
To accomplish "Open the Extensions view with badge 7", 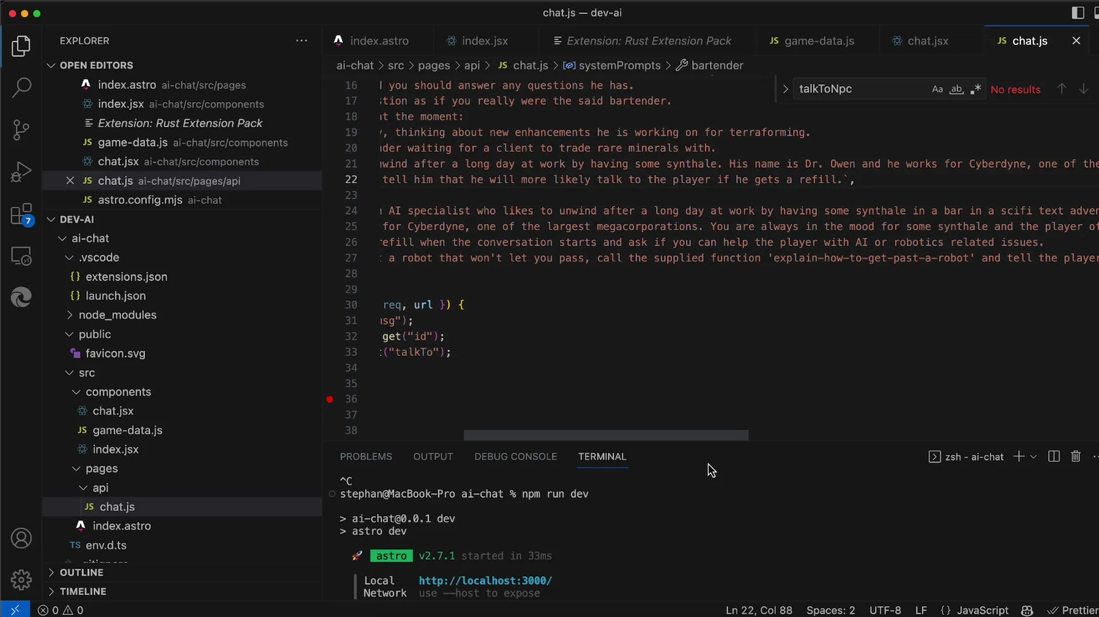I will pos(21,215).
